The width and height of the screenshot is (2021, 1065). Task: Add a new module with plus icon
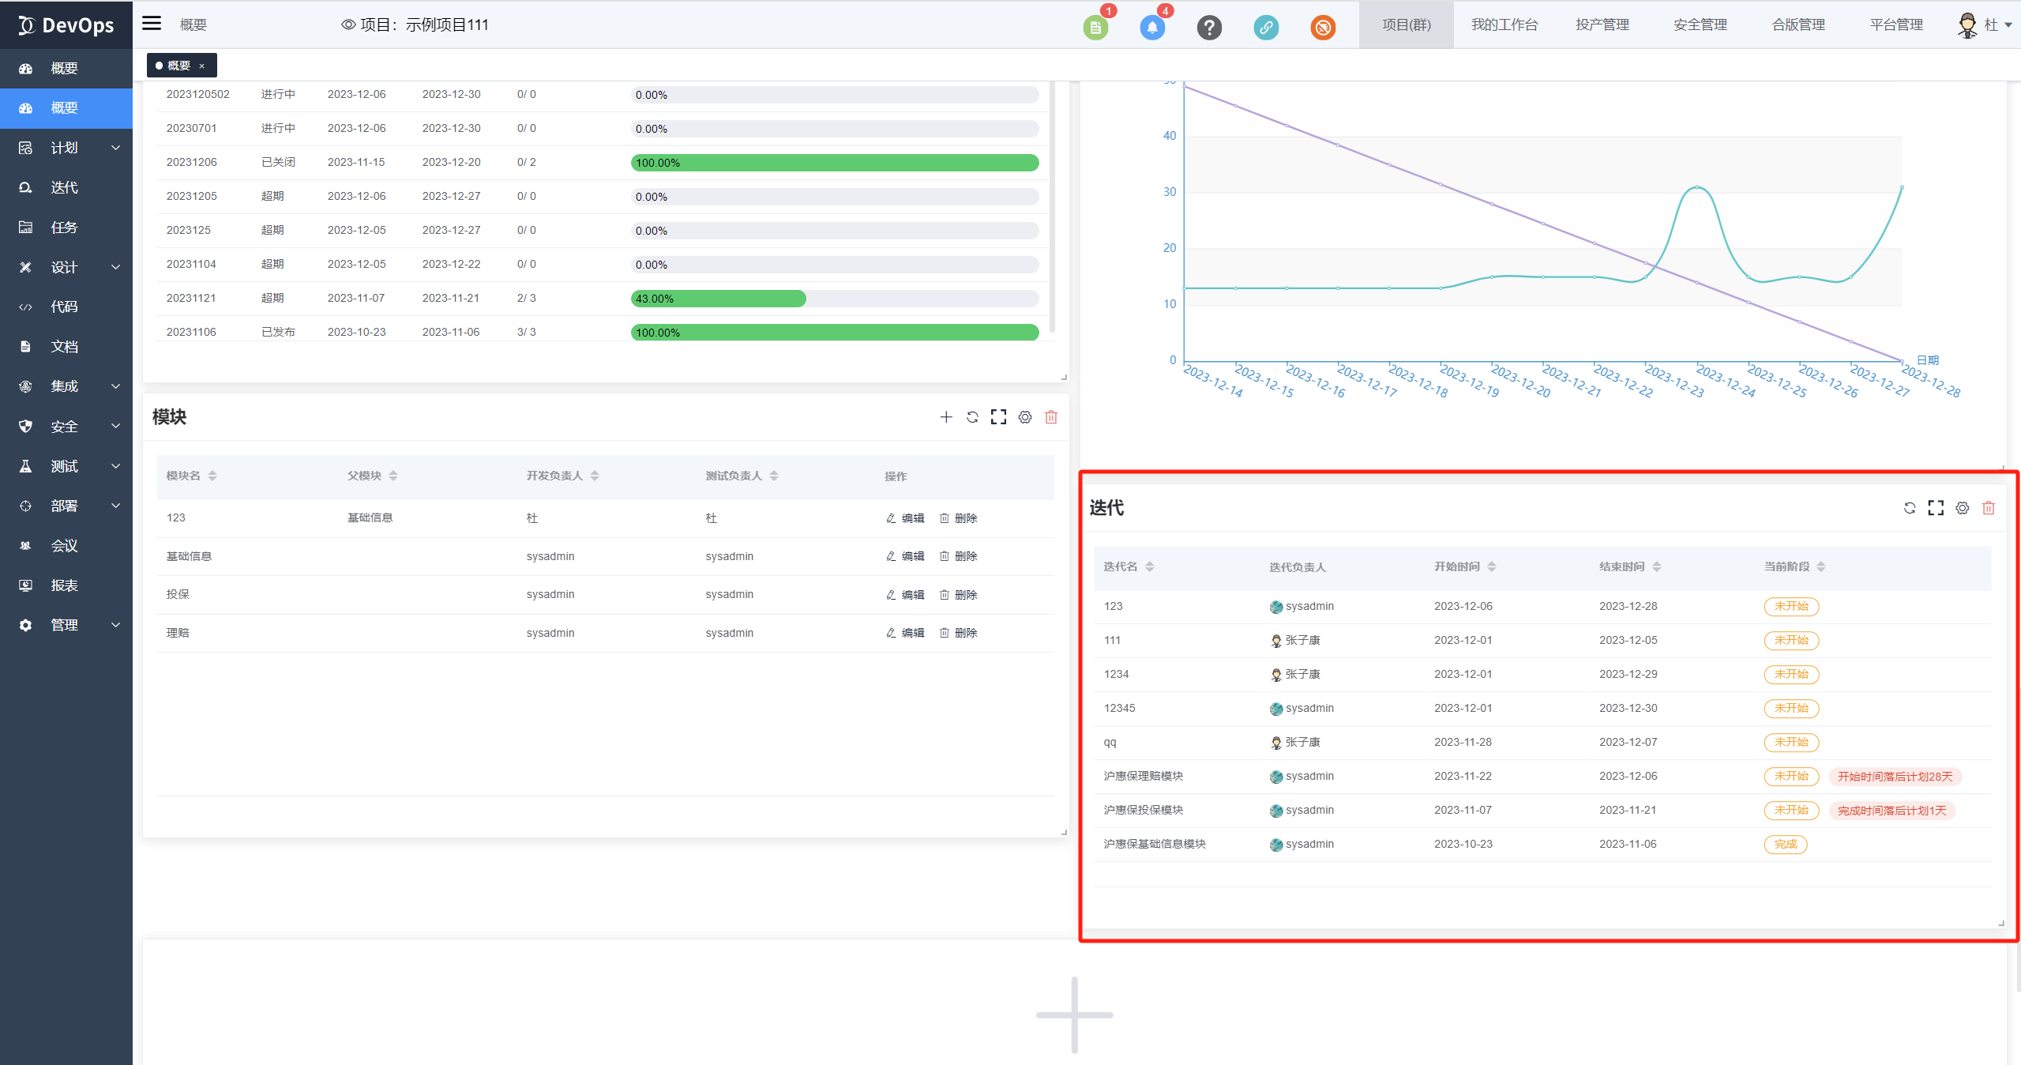click(945, 417)
